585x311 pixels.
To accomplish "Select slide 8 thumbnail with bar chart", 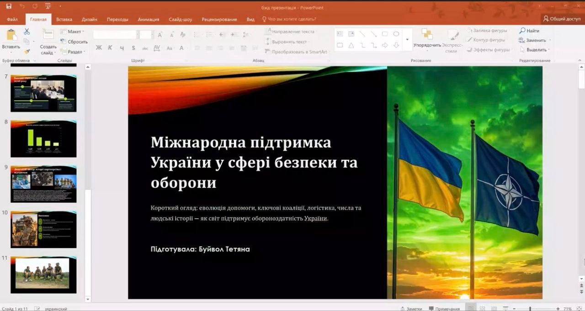I will point(43,139).
